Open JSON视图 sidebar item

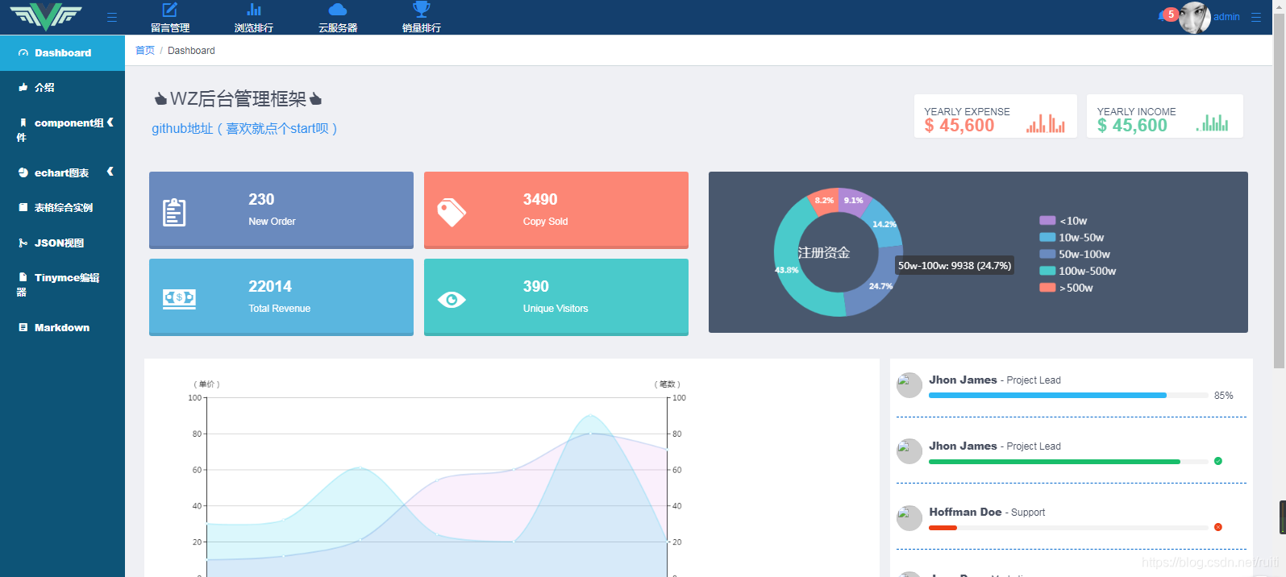coord(62,243)
